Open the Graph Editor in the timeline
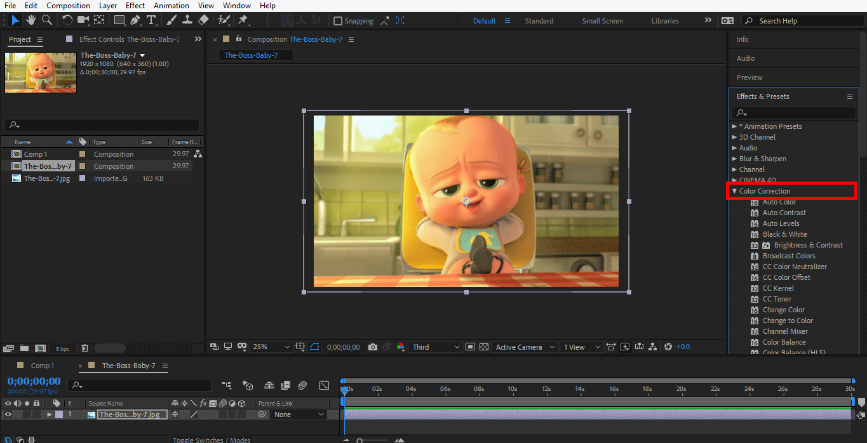This screenshot has height=443, width=867. point(325,385)
